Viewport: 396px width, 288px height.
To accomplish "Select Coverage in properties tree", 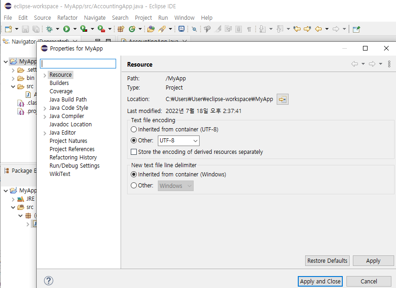I will coord(61,91).
